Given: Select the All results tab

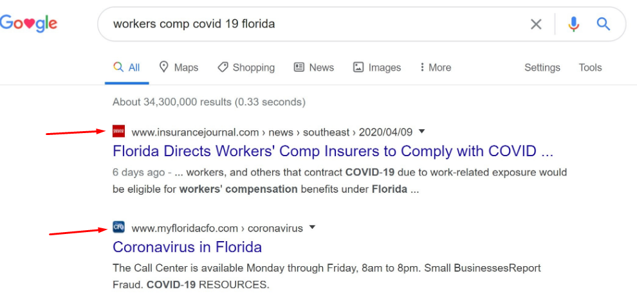Looking at the screenshot, I should pyautogui.click(x=127, y=67).
